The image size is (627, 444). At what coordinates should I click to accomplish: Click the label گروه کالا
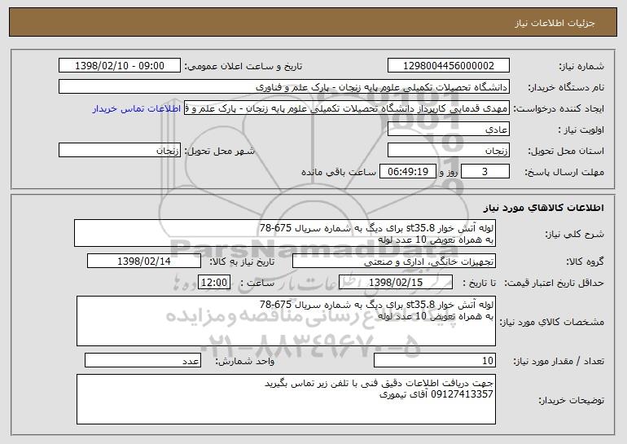pos(585,262)
